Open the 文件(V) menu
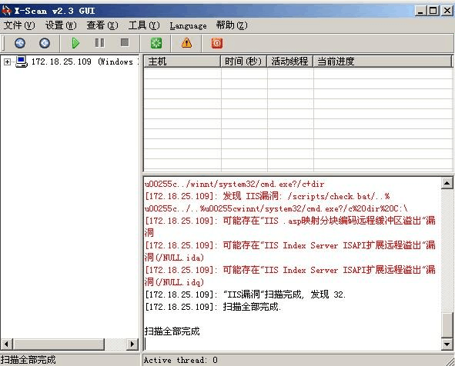 click(x=19, y=25)
